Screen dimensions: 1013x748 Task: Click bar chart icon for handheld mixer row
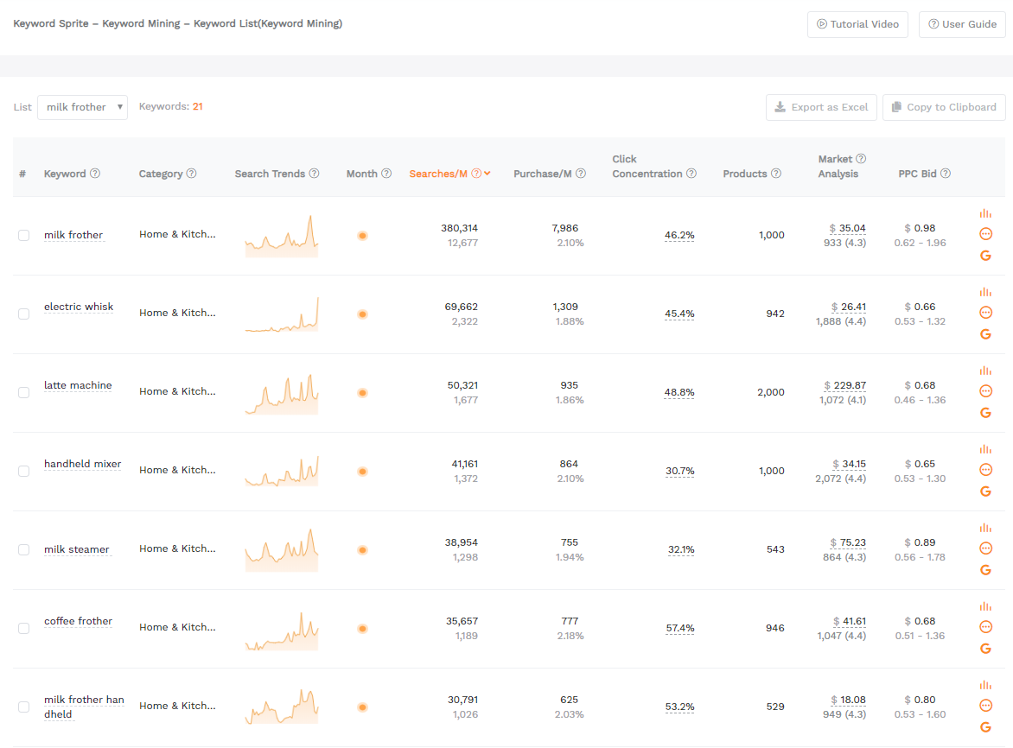[985, 449]
